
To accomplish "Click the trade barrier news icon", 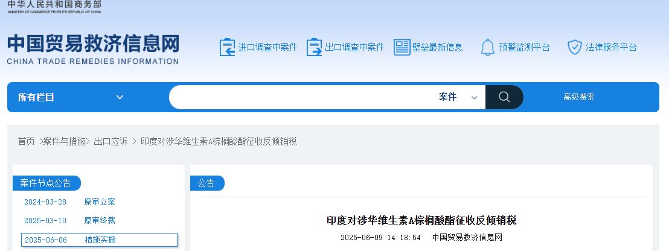I will (402, 47).
